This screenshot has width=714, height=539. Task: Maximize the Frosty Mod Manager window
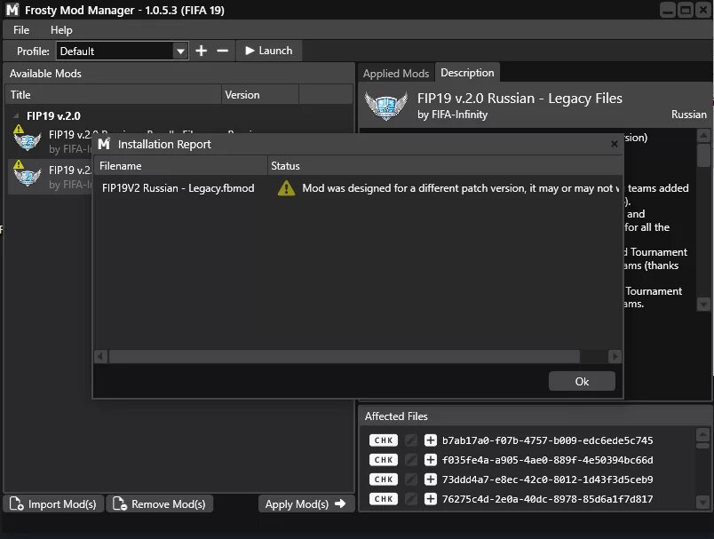pos(686,10)
